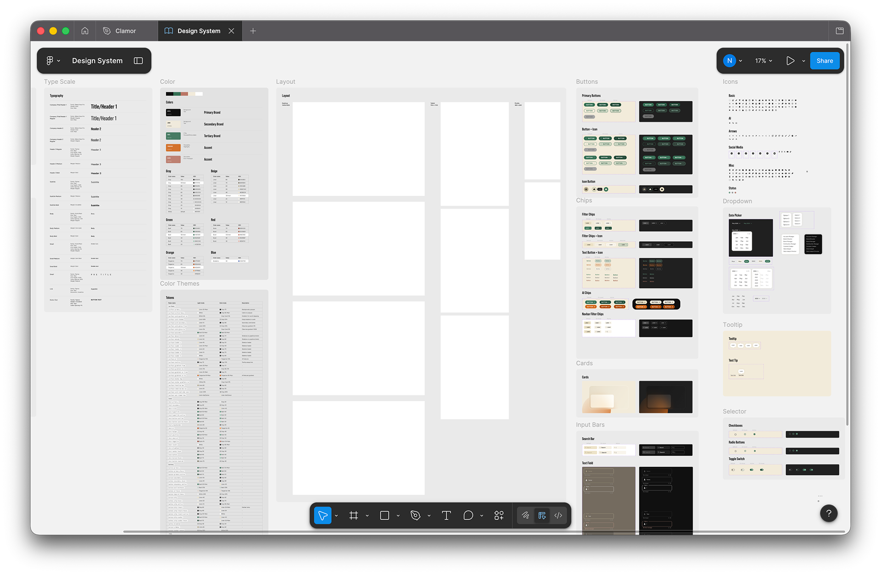Toggle the sidebar panel visibility
881x575 pixels.
pos(138,61)
